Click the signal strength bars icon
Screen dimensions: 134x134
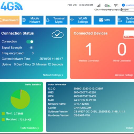click(98, 6)
